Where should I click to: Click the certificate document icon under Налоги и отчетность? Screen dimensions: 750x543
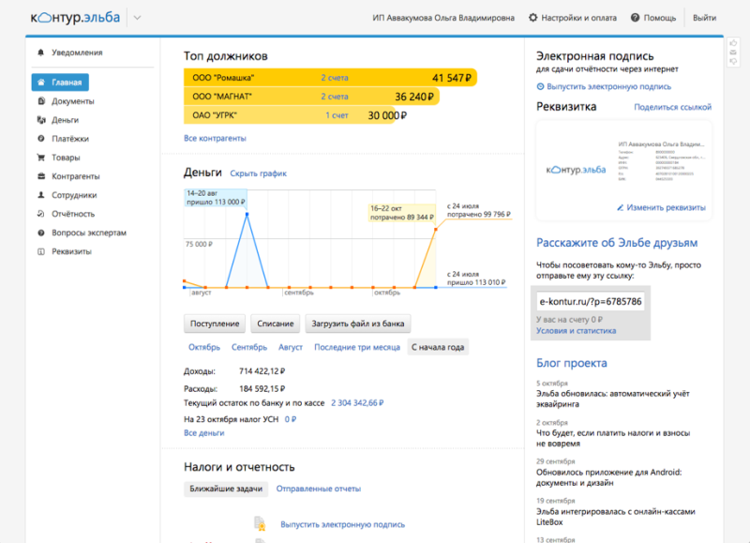tap(260, 524)
